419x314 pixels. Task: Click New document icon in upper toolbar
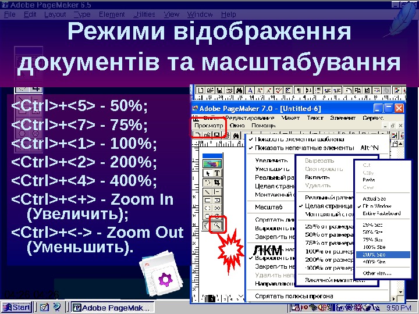[x=201, y=90]
